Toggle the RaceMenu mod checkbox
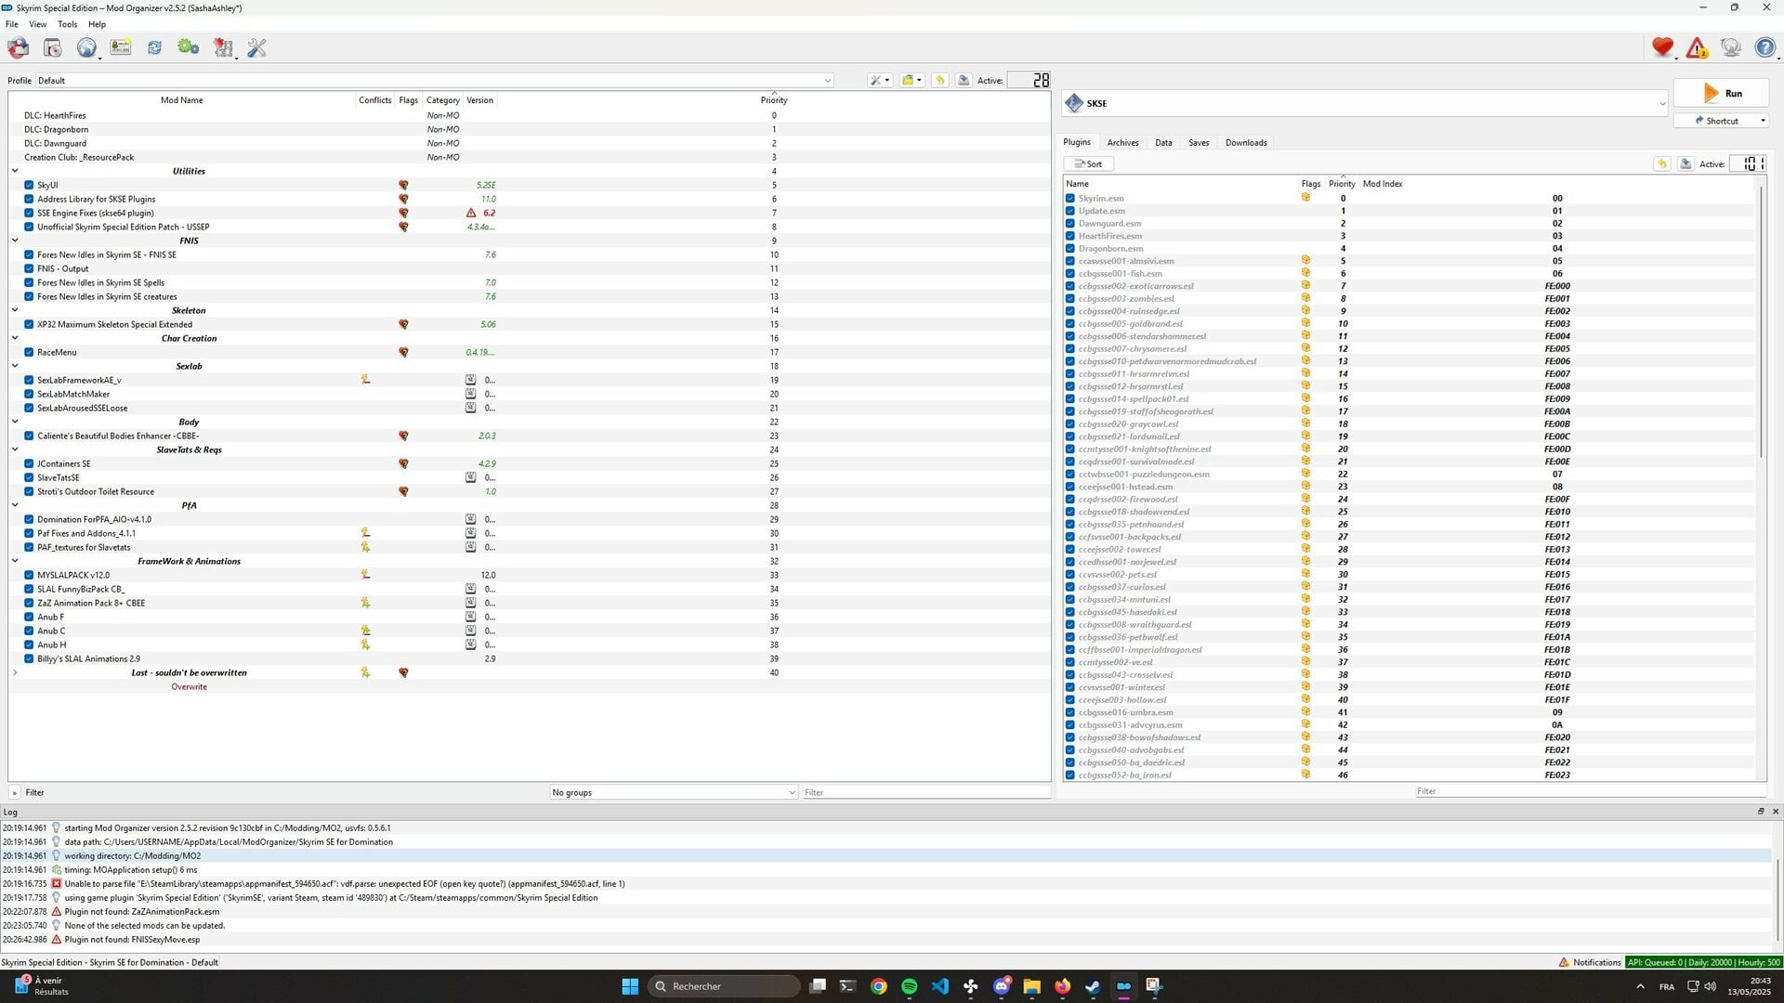This screenshot has height=1003, width=1784. [29, 352]
